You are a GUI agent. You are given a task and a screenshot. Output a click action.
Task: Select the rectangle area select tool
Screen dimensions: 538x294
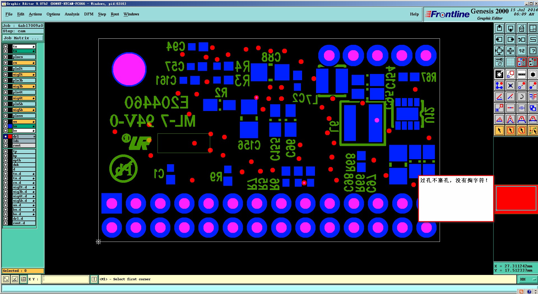pyautogui.click(x=511, y=130)
